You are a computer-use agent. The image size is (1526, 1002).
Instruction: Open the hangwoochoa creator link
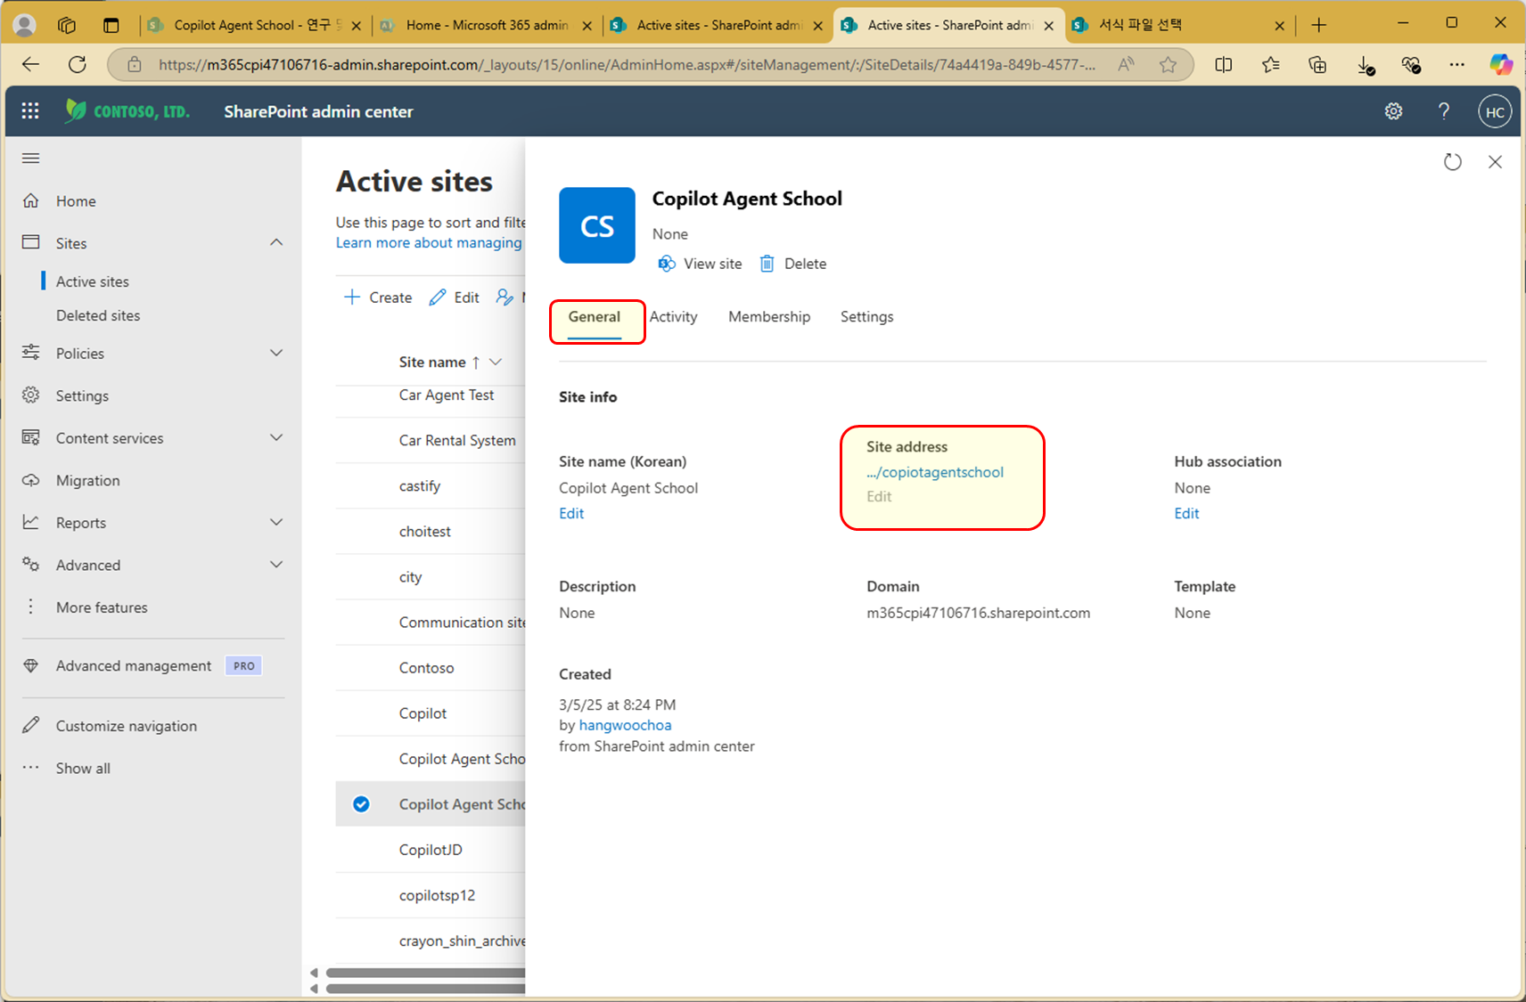[625, 725]
